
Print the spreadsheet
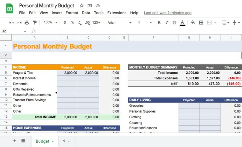click(x=27, y=23)
